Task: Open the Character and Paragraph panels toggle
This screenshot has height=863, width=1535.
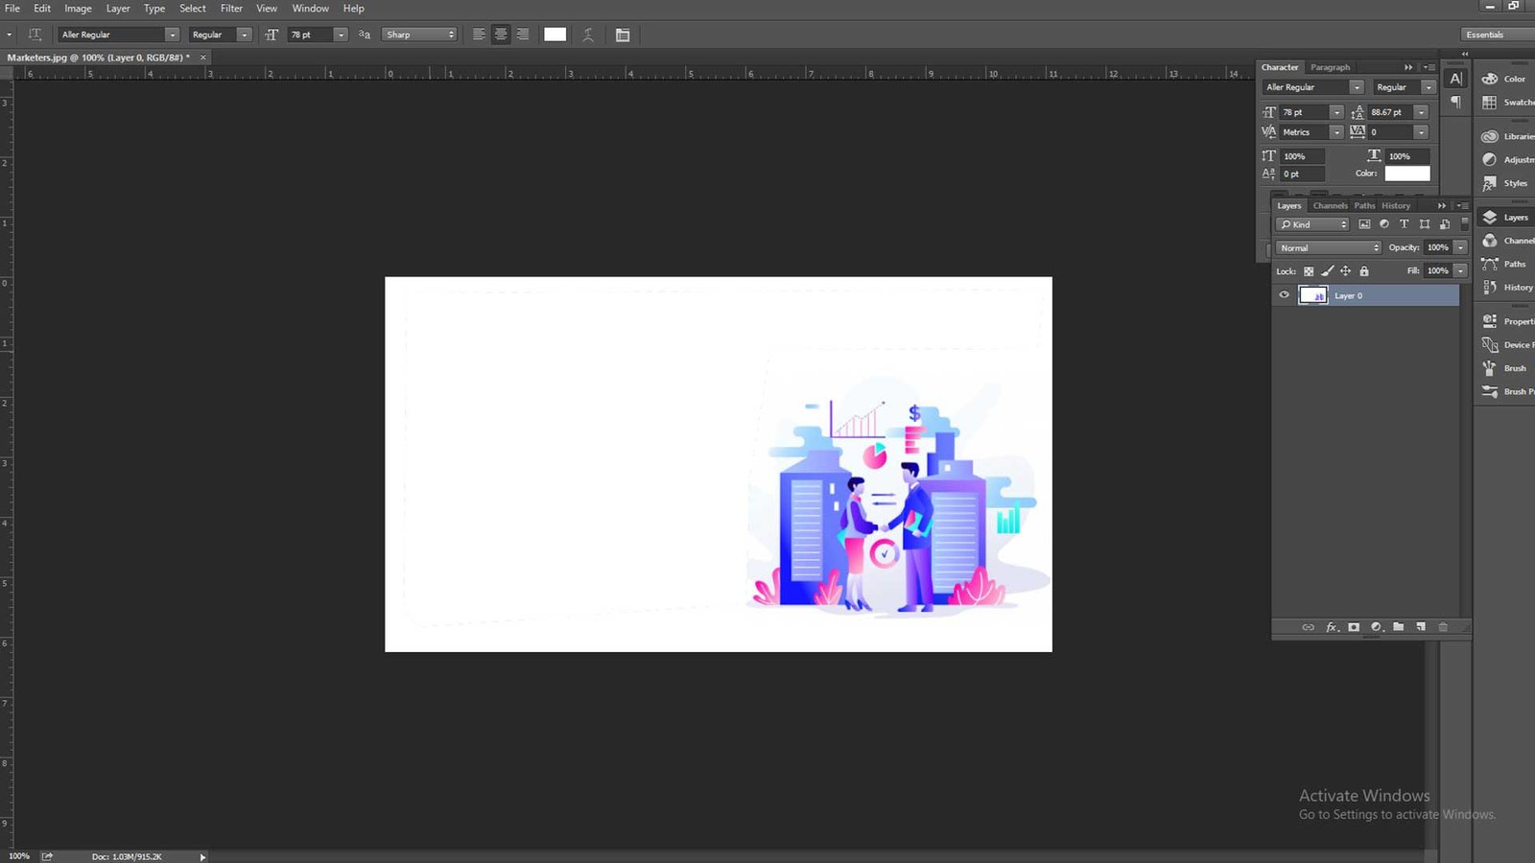Action: (x=623, y=35)
